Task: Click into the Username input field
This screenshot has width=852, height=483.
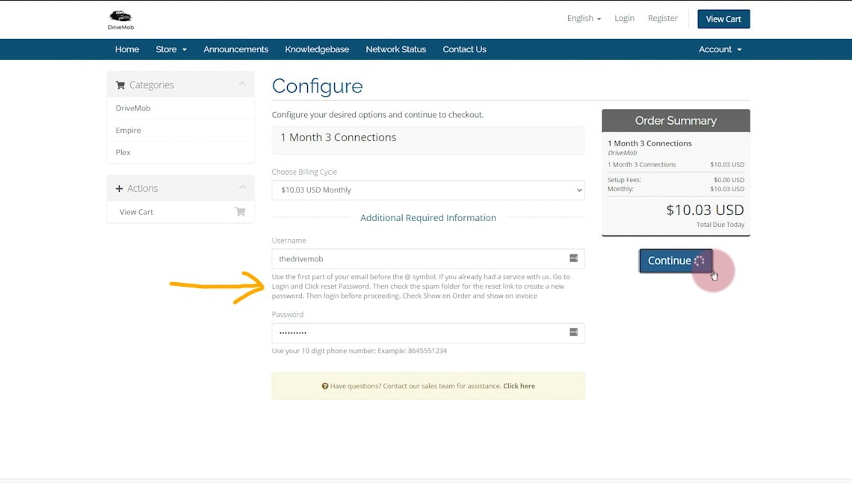Action: pyautogui.click(x=428, y=259)
